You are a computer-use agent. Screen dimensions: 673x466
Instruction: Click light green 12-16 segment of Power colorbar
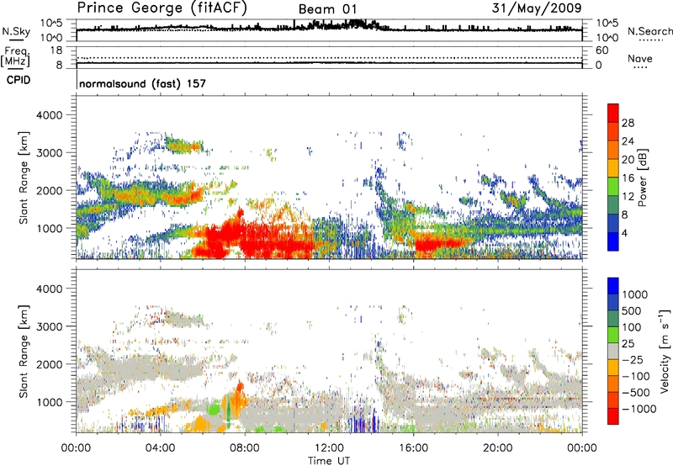point(613,187)
